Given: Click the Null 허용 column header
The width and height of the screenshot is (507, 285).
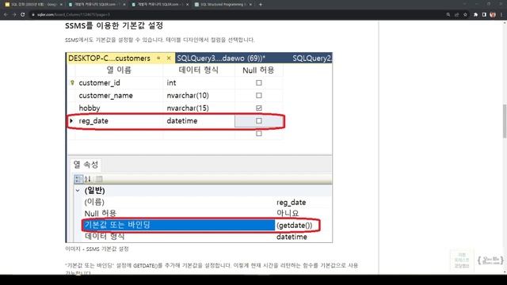Looking at the screenshot, I should (259, 70).
